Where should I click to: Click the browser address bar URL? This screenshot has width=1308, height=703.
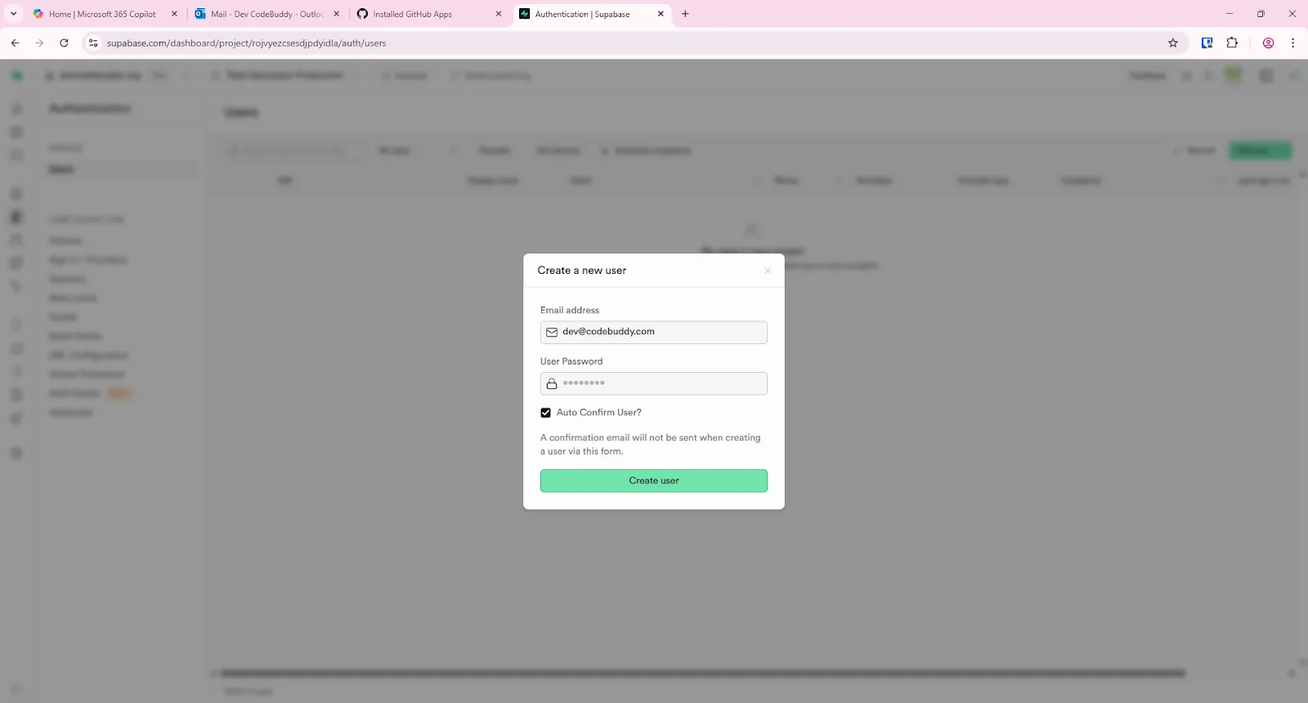[x=246, y=43]
